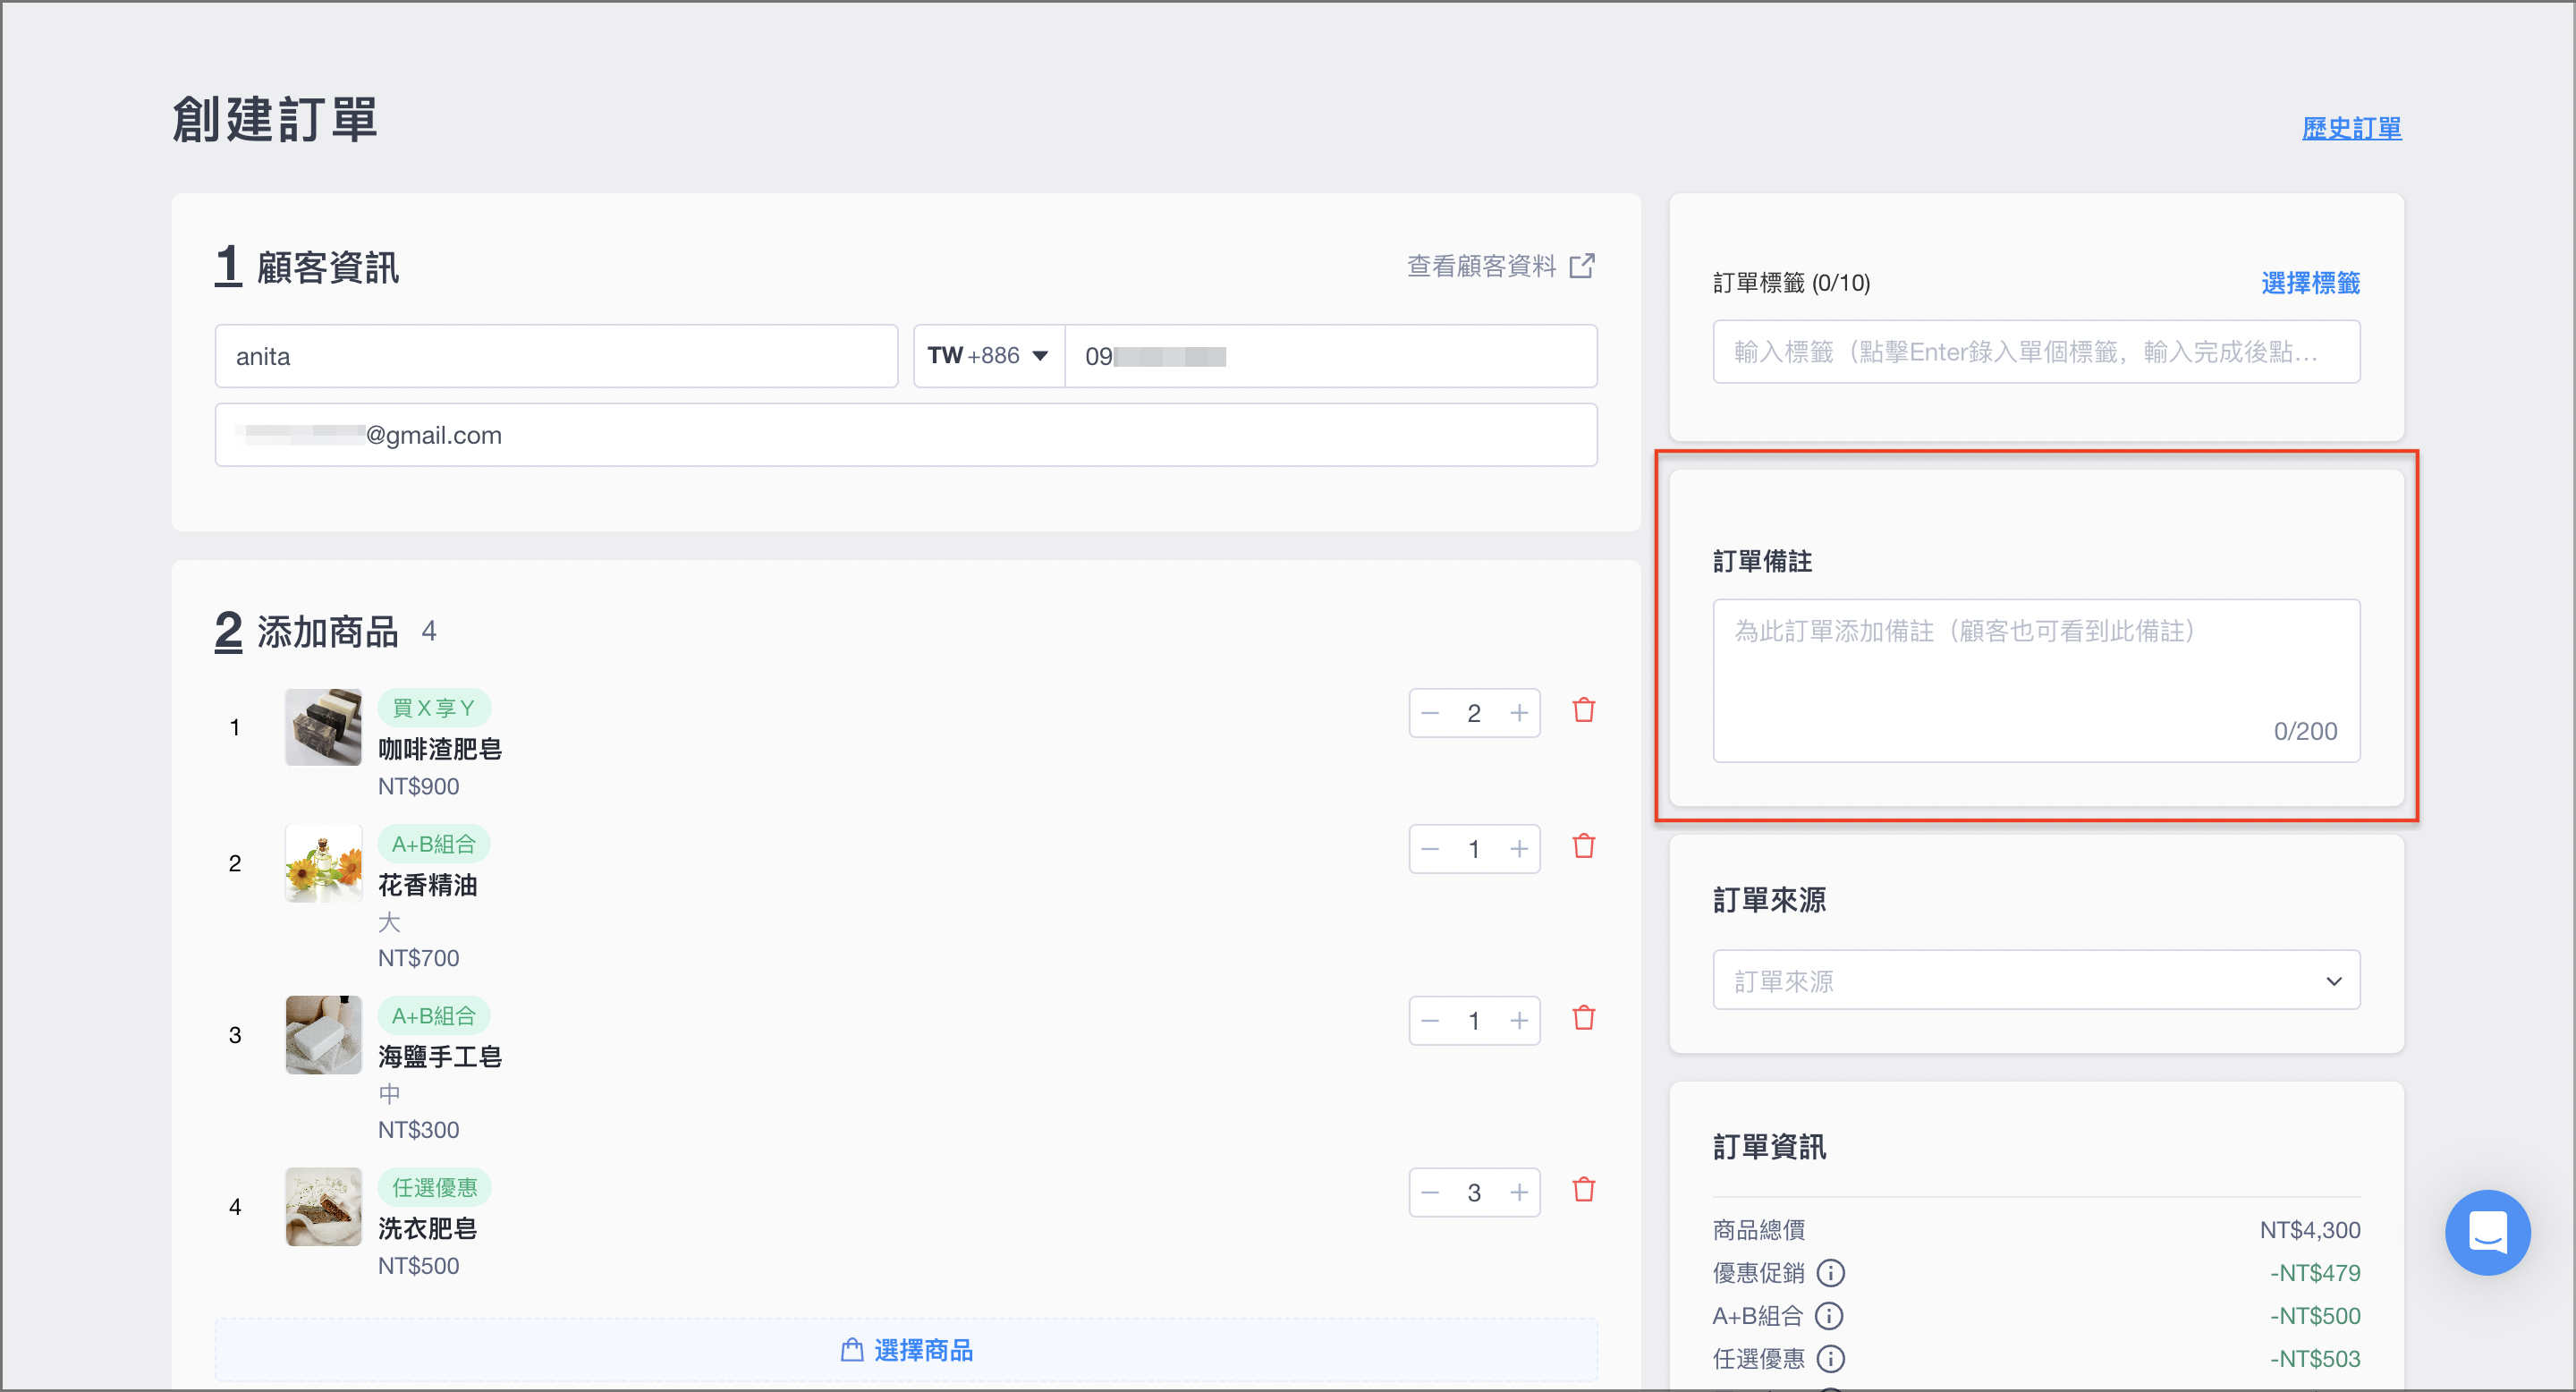Click the 選擇商品 button
Screen dimensions: 2576x1392
point(906,1351)
